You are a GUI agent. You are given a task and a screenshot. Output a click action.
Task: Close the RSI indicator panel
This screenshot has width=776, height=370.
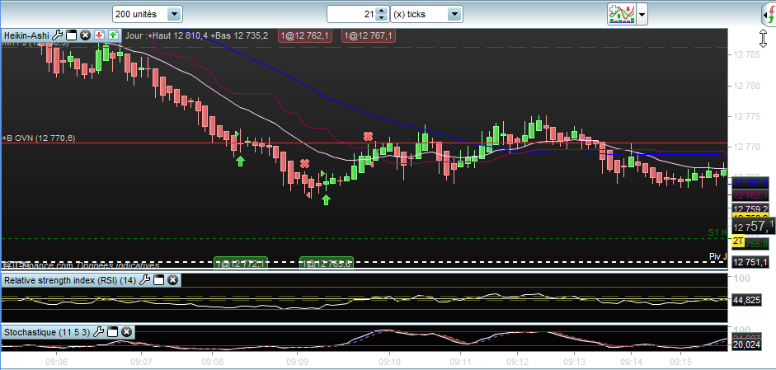pos(172,280)
